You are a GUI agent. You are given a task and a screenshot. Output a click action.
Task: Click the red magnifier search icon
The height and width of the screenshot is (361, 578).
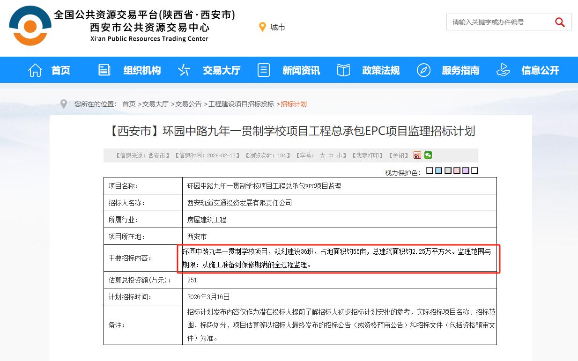tap(560, 22)
